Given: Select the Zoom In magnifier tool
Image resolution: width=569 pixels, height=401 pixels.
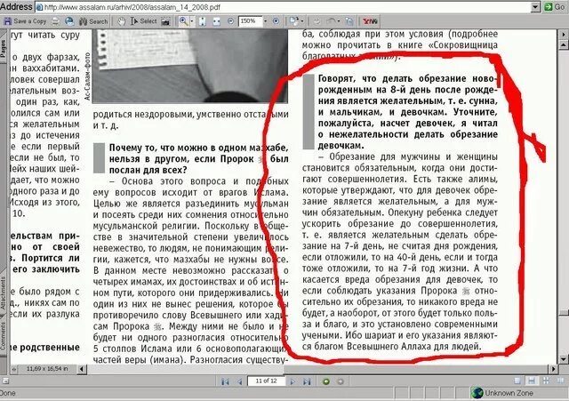Looking at the screenshot, I should (184, 21).
